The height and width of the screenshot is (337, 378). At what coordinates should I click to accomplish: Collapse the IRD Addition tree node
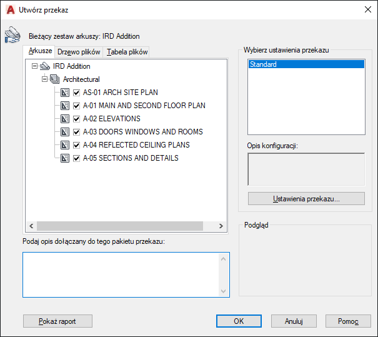pyautogui.click(x=34, y=66)
